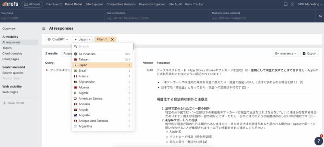Open Topics under AI visibility

7,48
